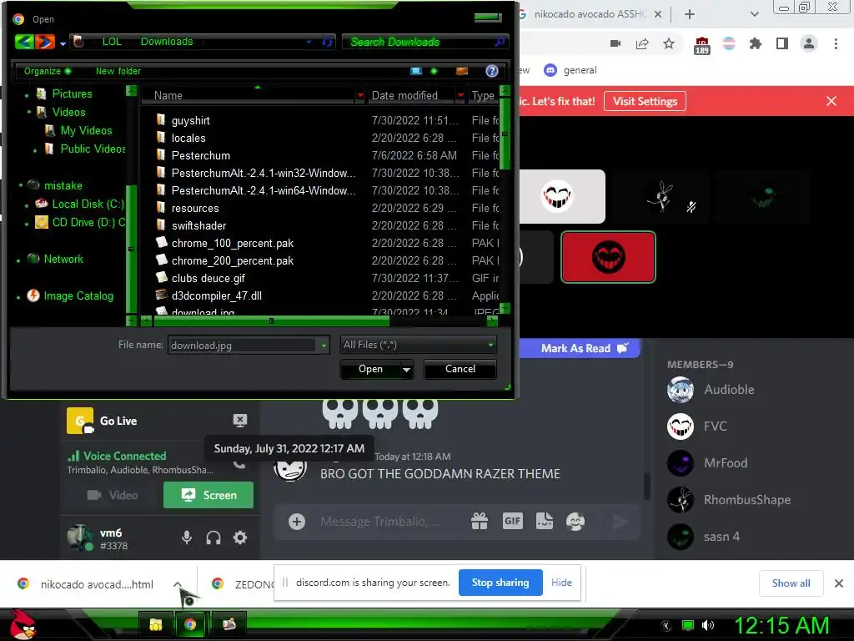Mute the Discord microphone

pyautogui.click(x=187, y=538)
